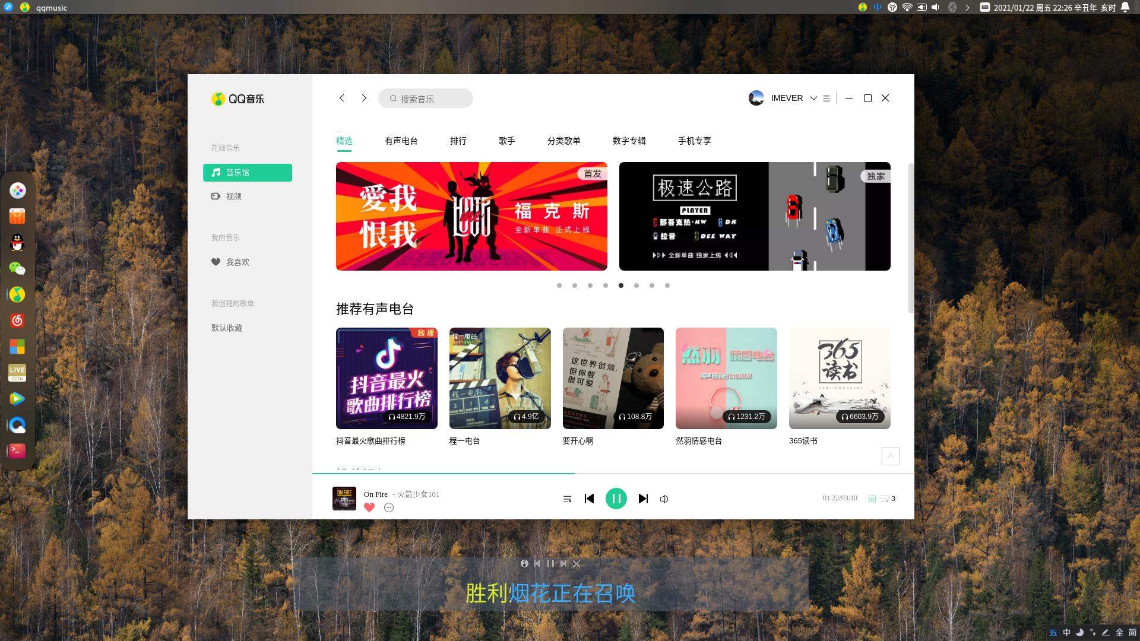Open the 然羽情感电台 cover
The width and height of the screenshot is (1140, 641).
[x=726, y=378]
